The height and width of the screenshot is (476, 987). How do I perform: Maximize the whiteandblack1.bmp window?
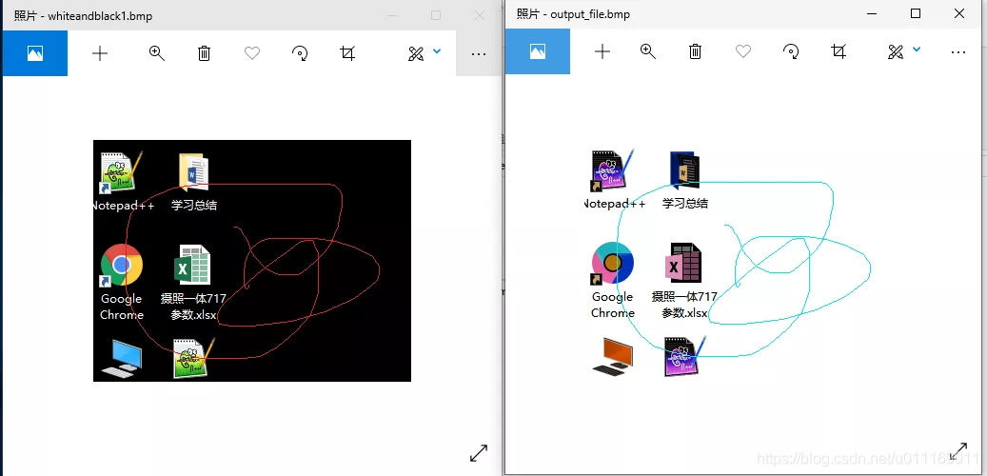click(x=436, y=16)
